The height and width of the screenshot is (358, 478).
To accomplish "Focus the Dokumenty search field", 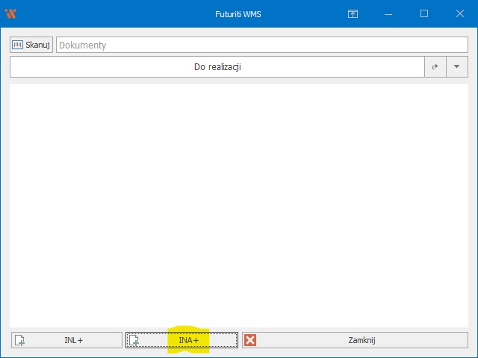I will tap(261, 45).
